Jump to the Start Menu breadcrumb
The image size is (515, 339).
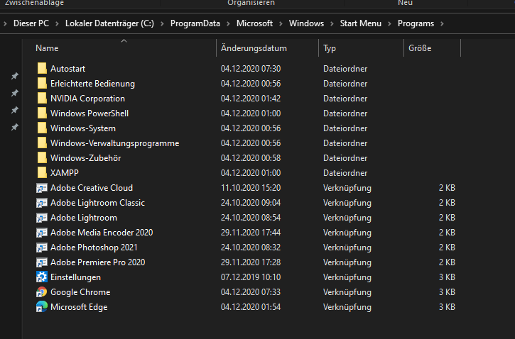[x=361, y=23]
